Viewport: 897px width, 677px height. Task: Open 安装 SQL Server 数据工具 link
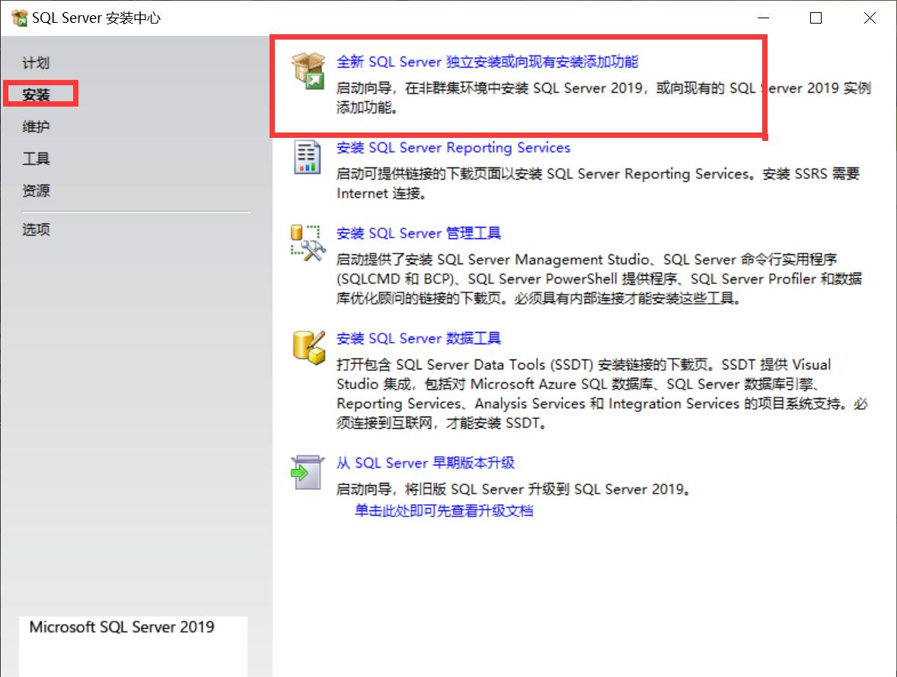click(x=418, y=339)
